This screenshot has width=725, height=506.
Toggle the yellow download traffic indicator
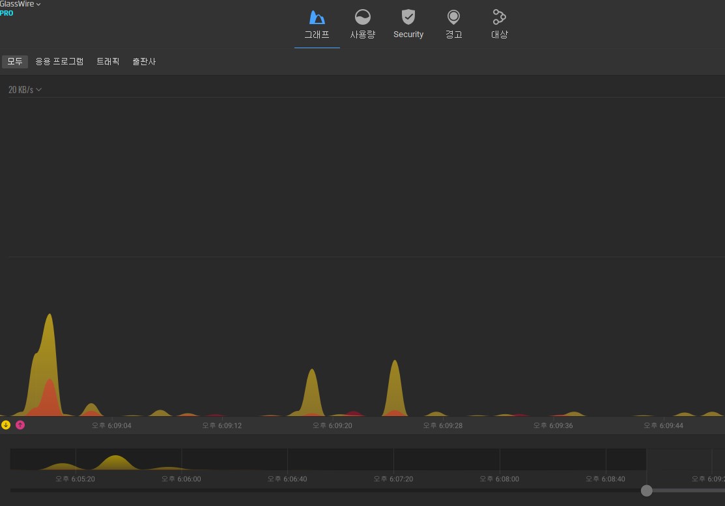tap(6, 425)
